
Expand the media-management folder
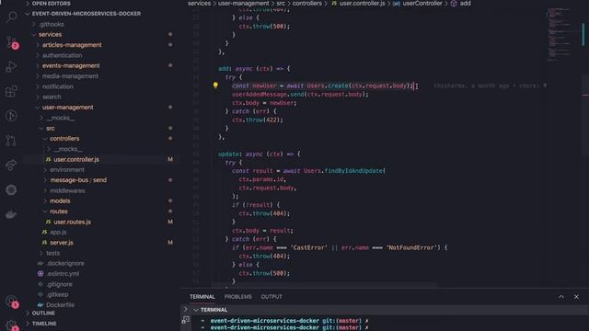click(70, 76)
